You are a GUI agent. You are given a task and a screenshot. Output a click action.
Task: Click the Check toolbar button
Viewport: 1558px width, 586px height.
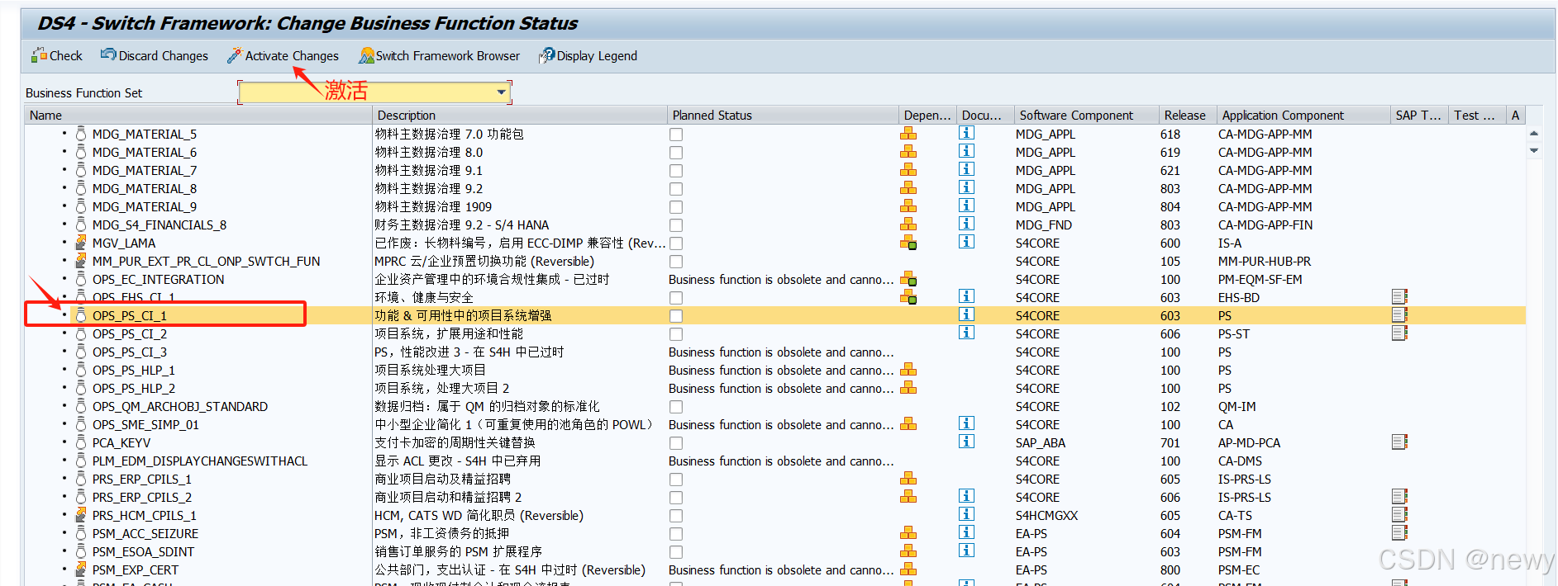click(57, 56)
